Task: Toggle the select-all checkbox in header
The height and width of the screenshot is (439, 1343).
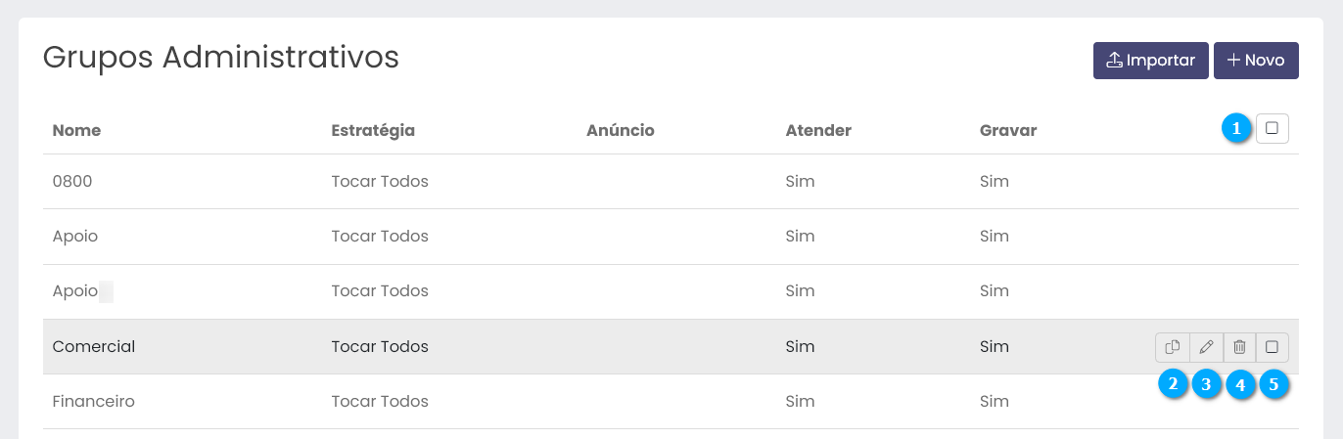Action: pos(1273,128)
